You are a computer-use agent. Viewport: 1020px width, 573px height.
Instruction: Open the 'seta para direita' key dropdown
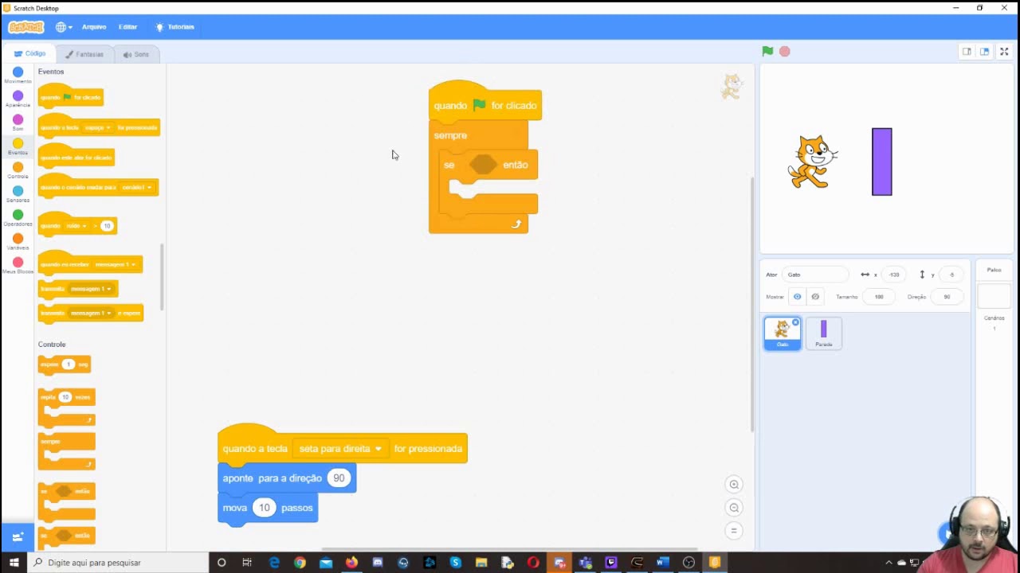click(340, 449)
